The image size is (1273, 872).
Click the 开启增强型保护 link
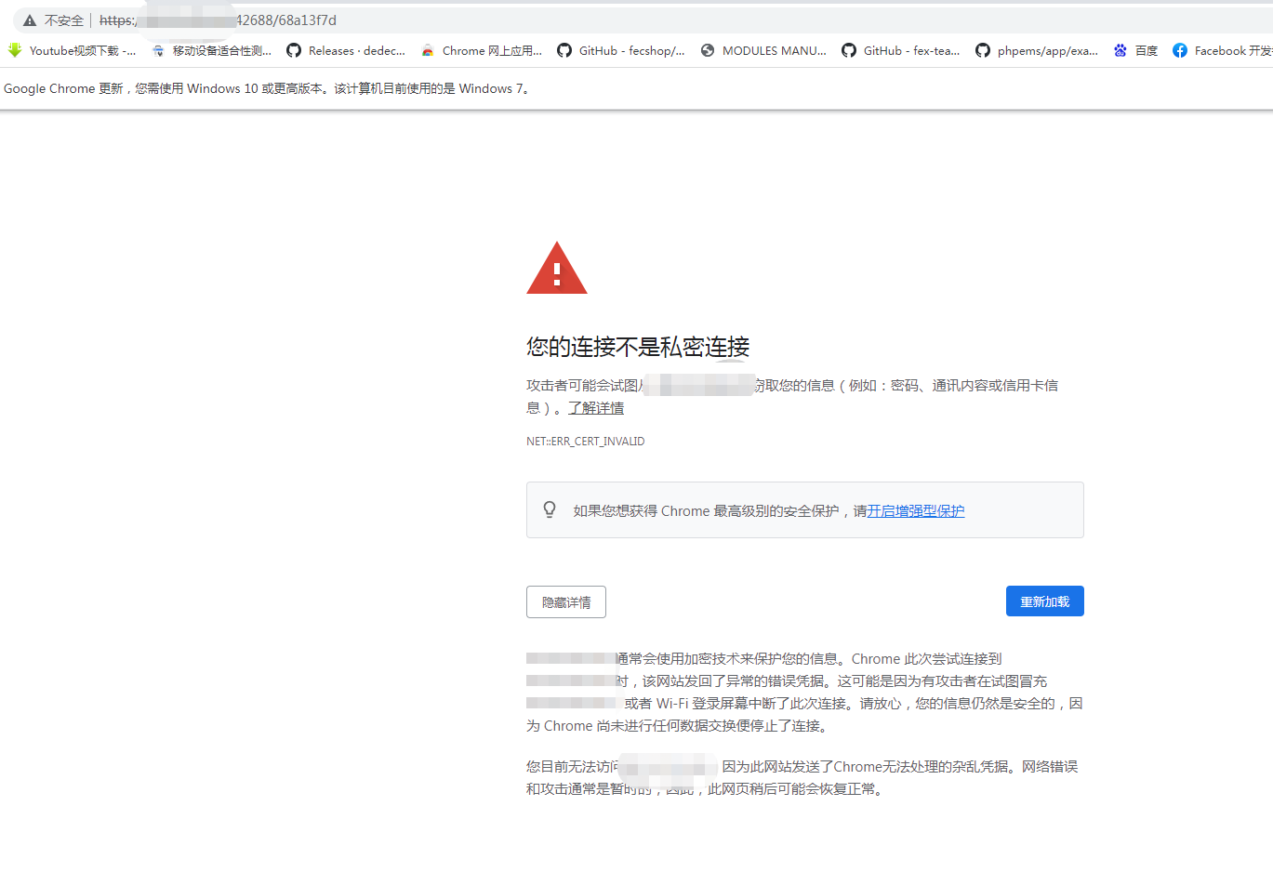(915, 510)
